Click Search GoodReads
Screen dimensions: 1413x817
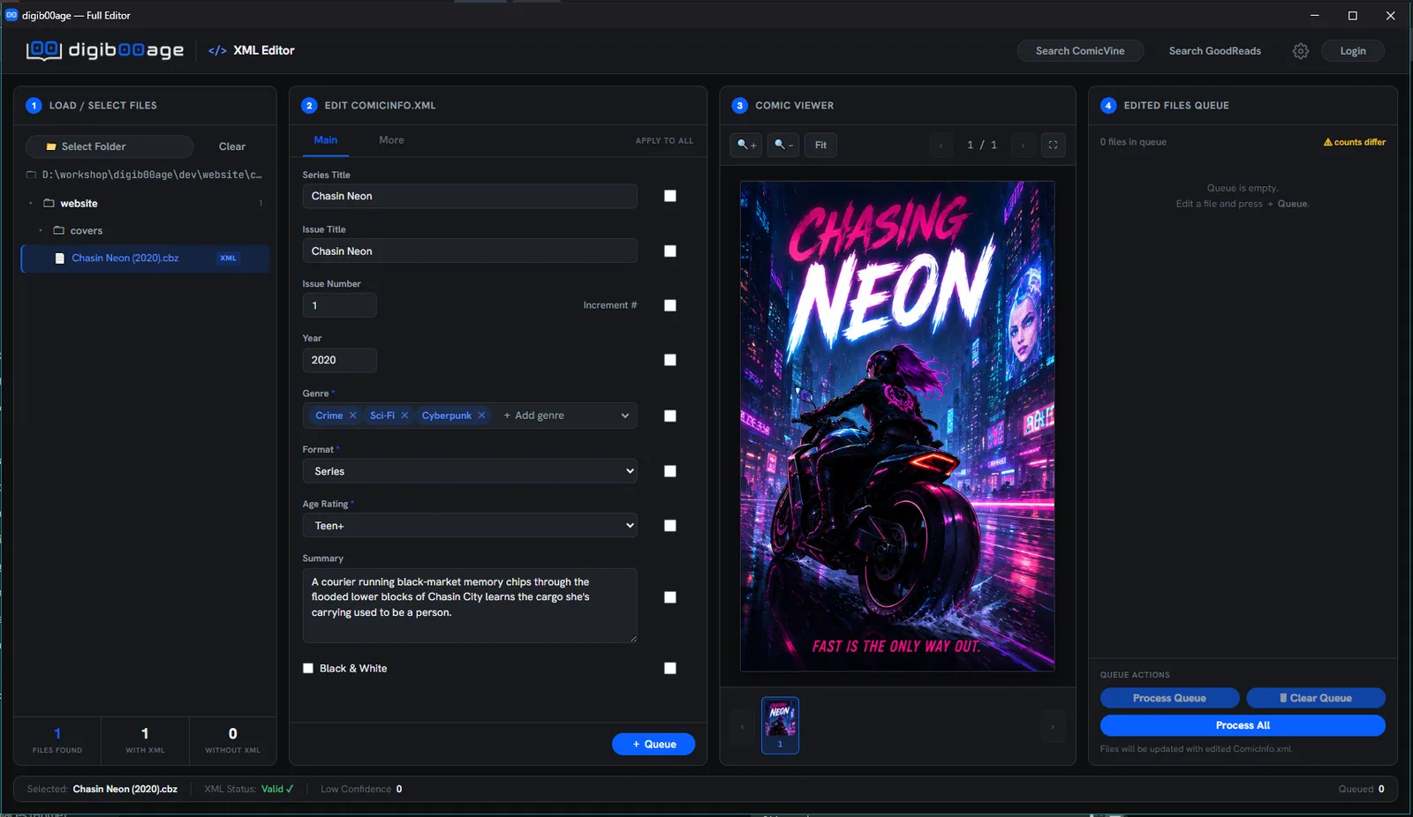(1215, 51)
